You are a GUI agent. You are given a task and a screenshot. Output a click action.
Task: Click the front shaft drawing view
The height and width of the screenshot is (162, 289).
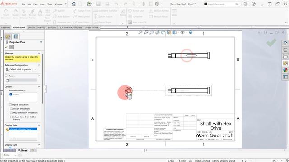coord(188,90)
